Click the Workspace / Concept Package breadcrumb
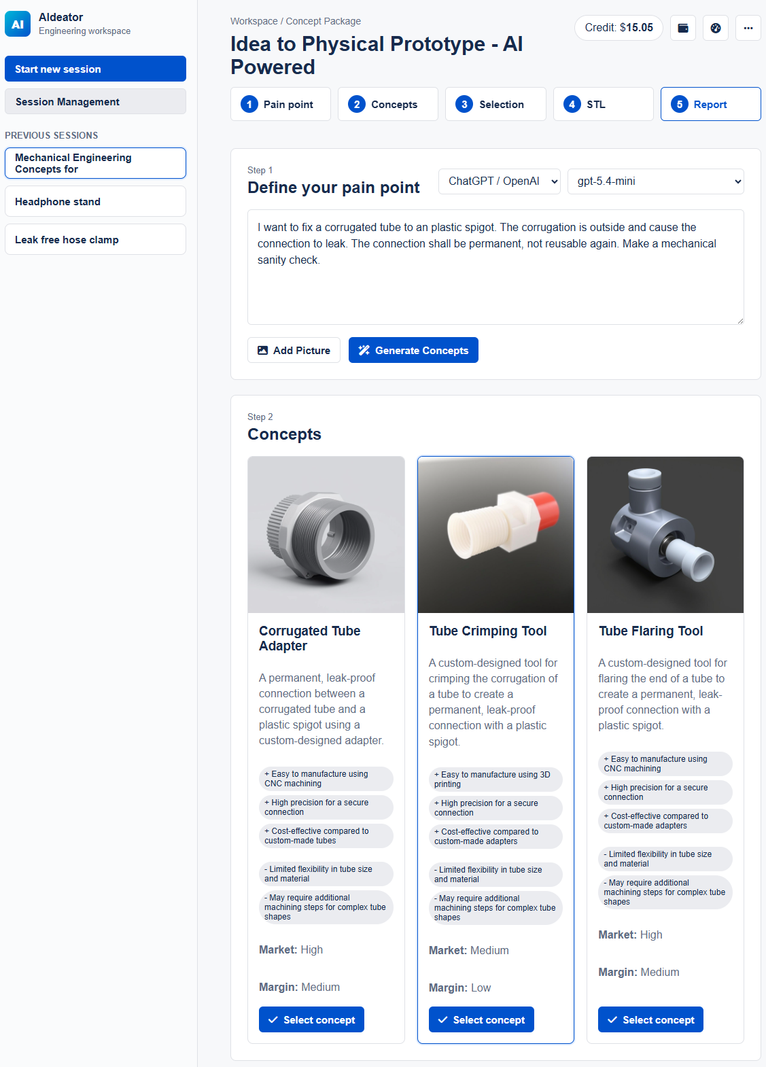The width and height of the screenshot is (766, 1067). [296, 21]
